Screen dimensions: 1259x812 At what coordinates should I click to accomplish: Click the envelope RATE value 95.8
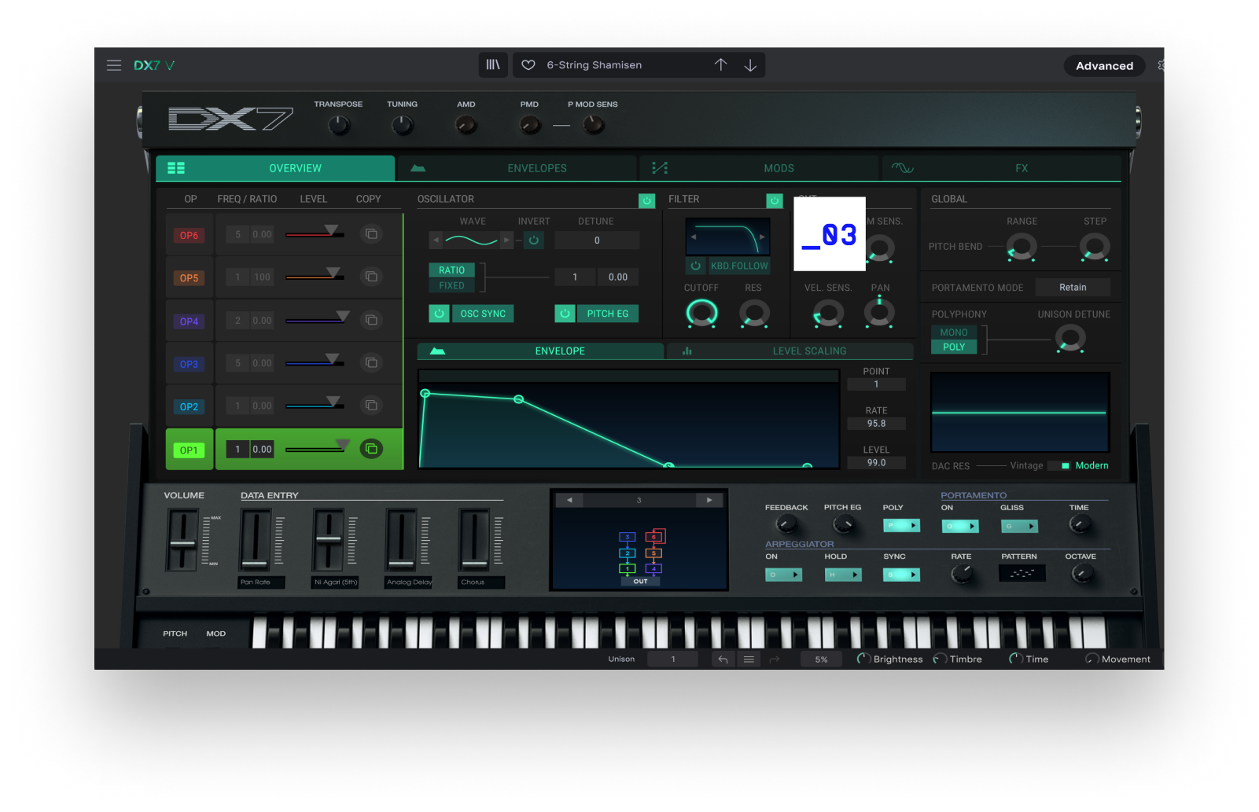876,424
